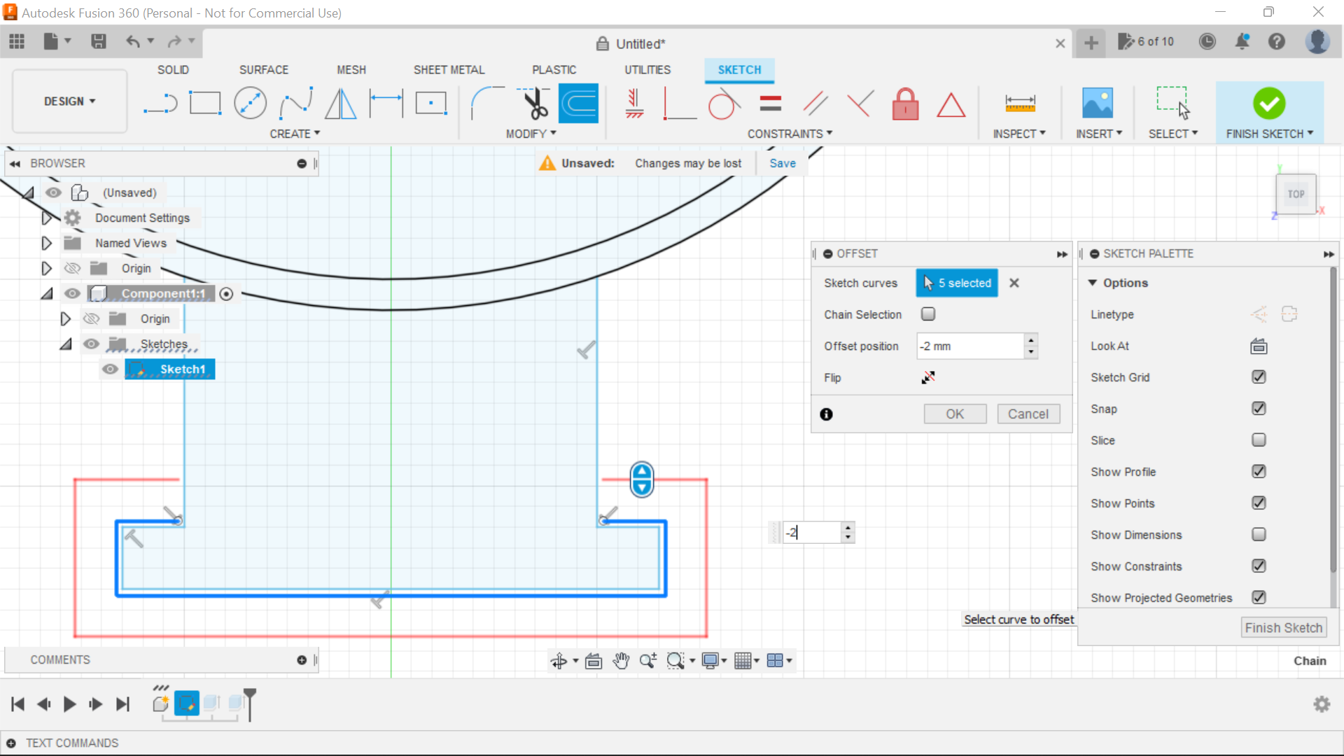Screen dimensions: 1344x756
Task: Hide Sketch1 using its eye icon
Action: click(110, 370)
